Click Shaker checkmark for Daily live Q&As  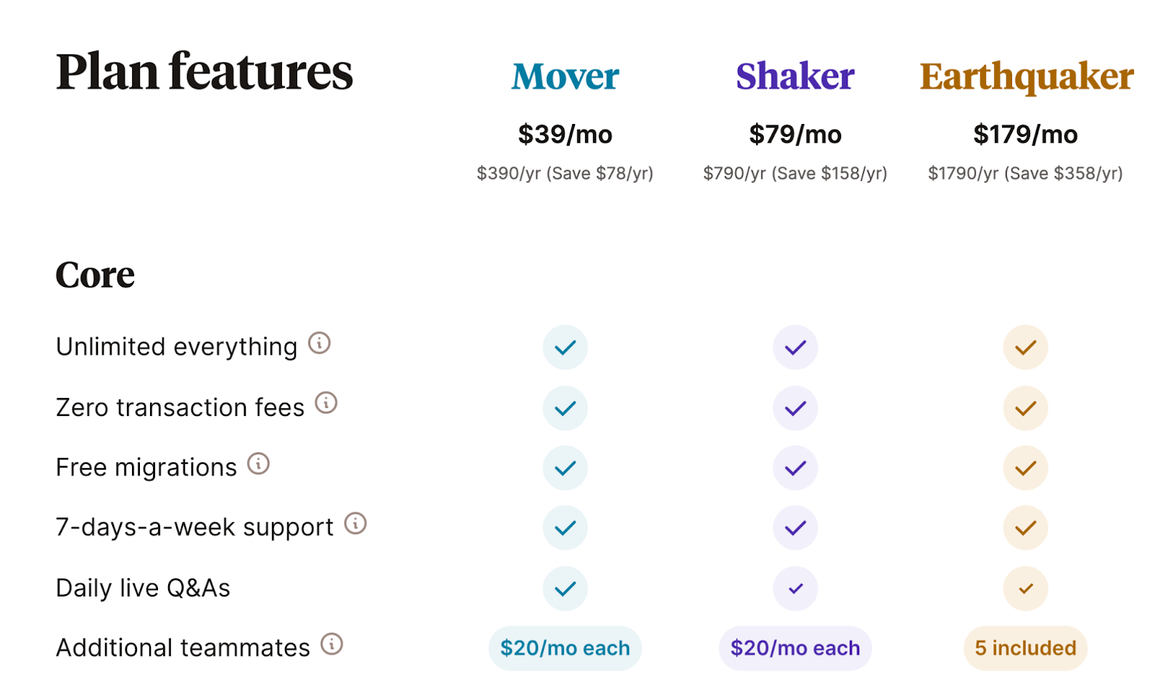[795, 589]
